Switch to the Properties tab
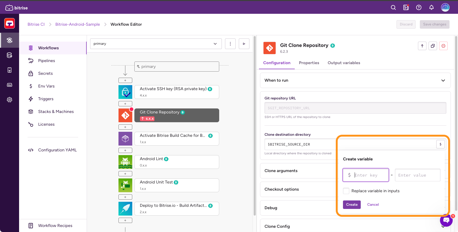The width and height of the screenshot is (458, 232). click(x=309, y=63)
